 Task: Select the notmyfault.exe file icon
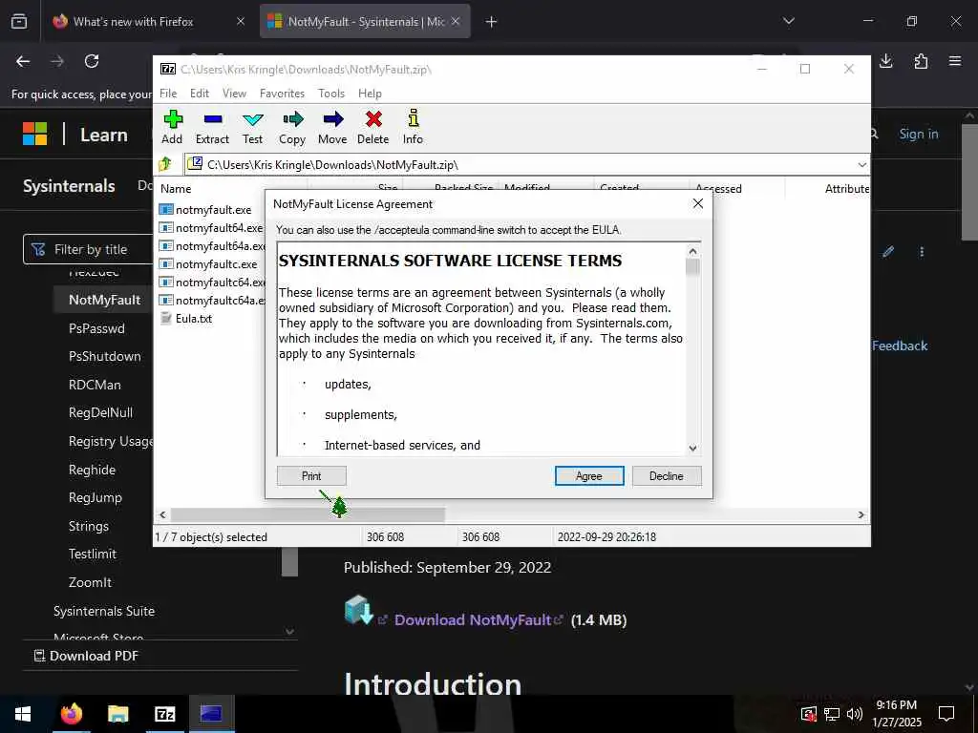click(x=166, y=209)
